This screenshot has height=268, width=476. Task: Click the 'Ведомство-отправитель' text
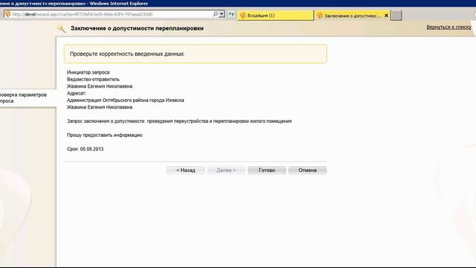pyautogui.click(x=93, y=80)
